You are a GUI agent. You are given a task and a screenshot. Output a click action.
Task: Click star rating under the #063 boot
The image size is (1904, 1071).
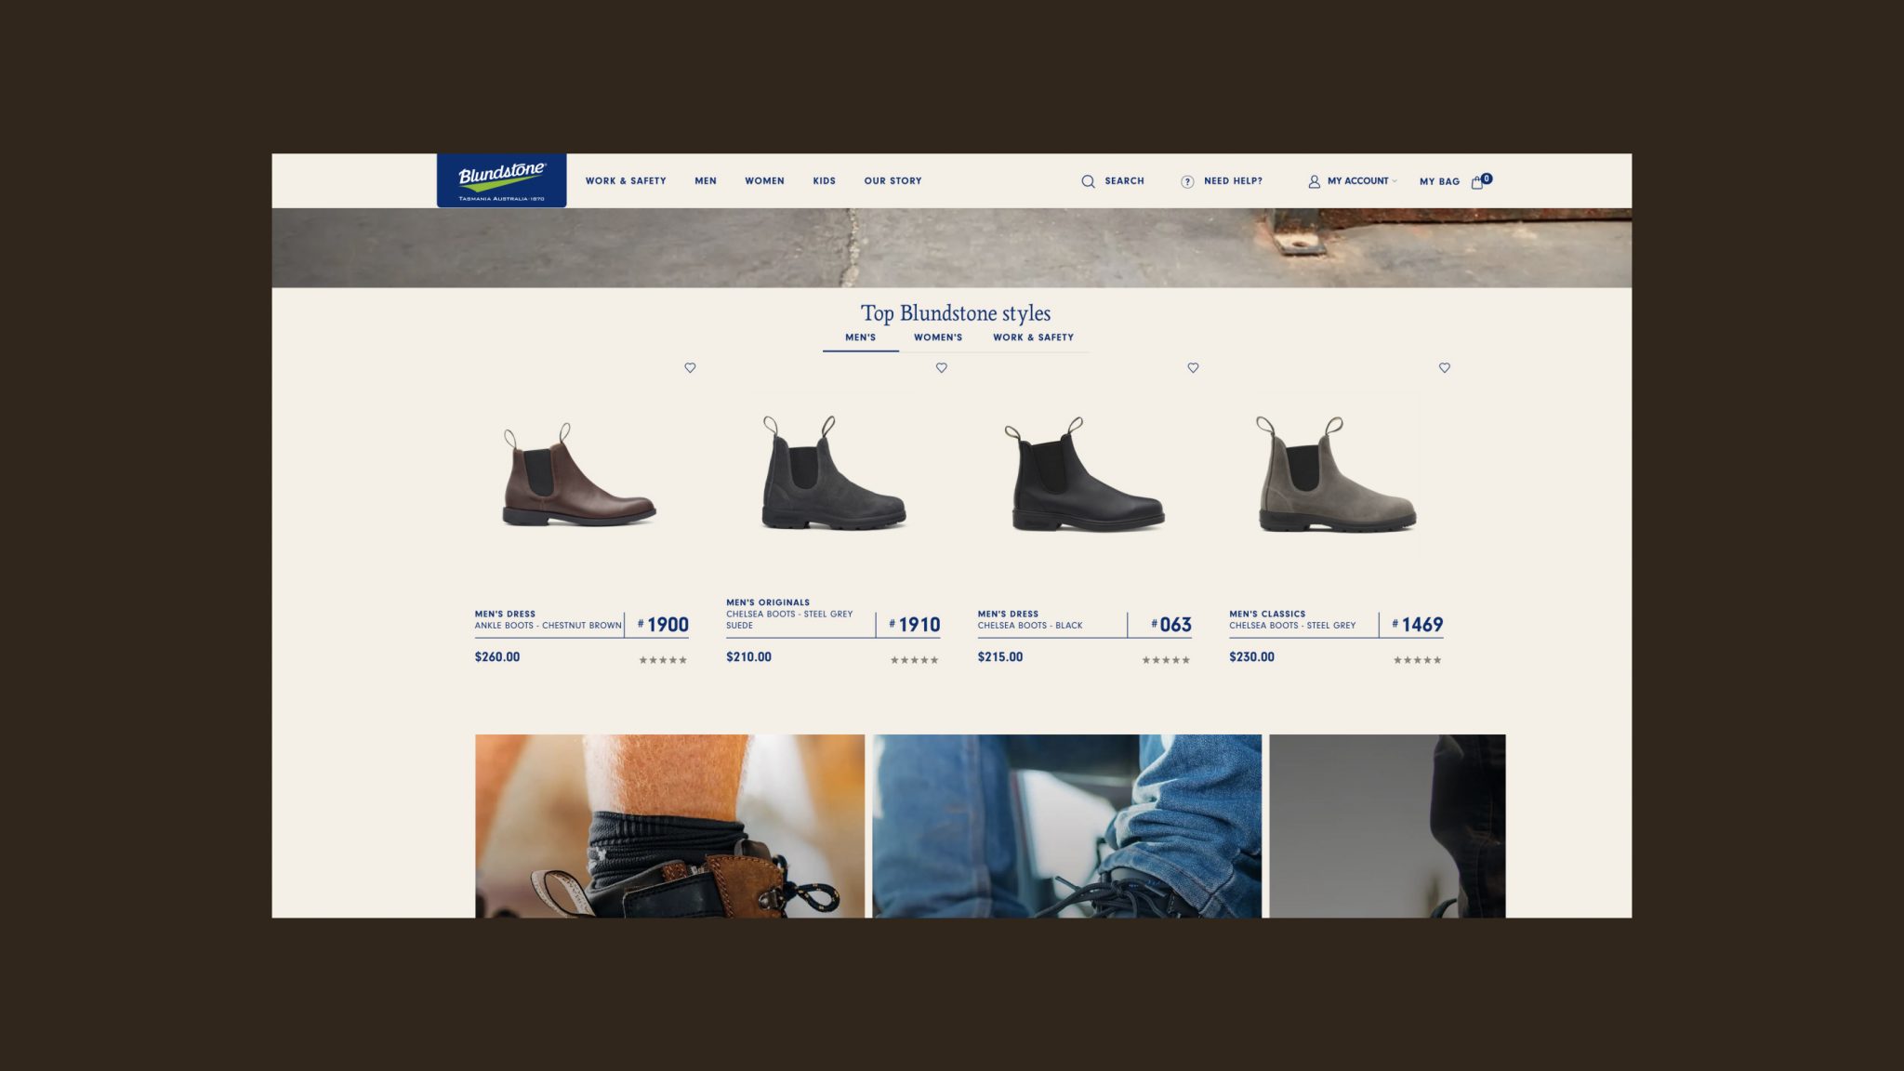pos(1166,660)
